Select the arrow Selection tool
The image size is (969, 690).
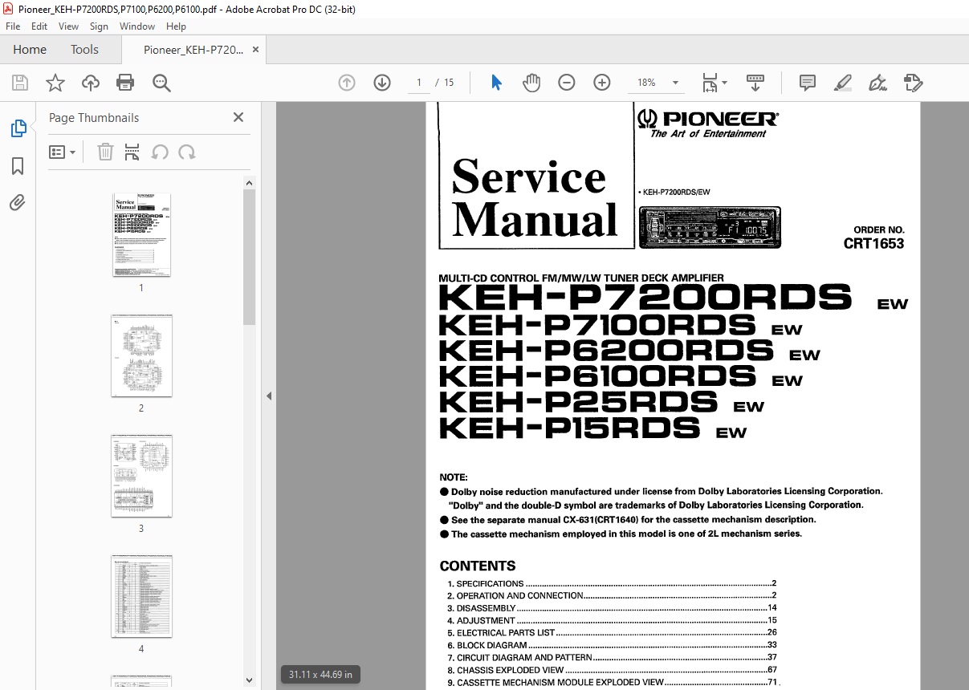click(x=496, y=83)
